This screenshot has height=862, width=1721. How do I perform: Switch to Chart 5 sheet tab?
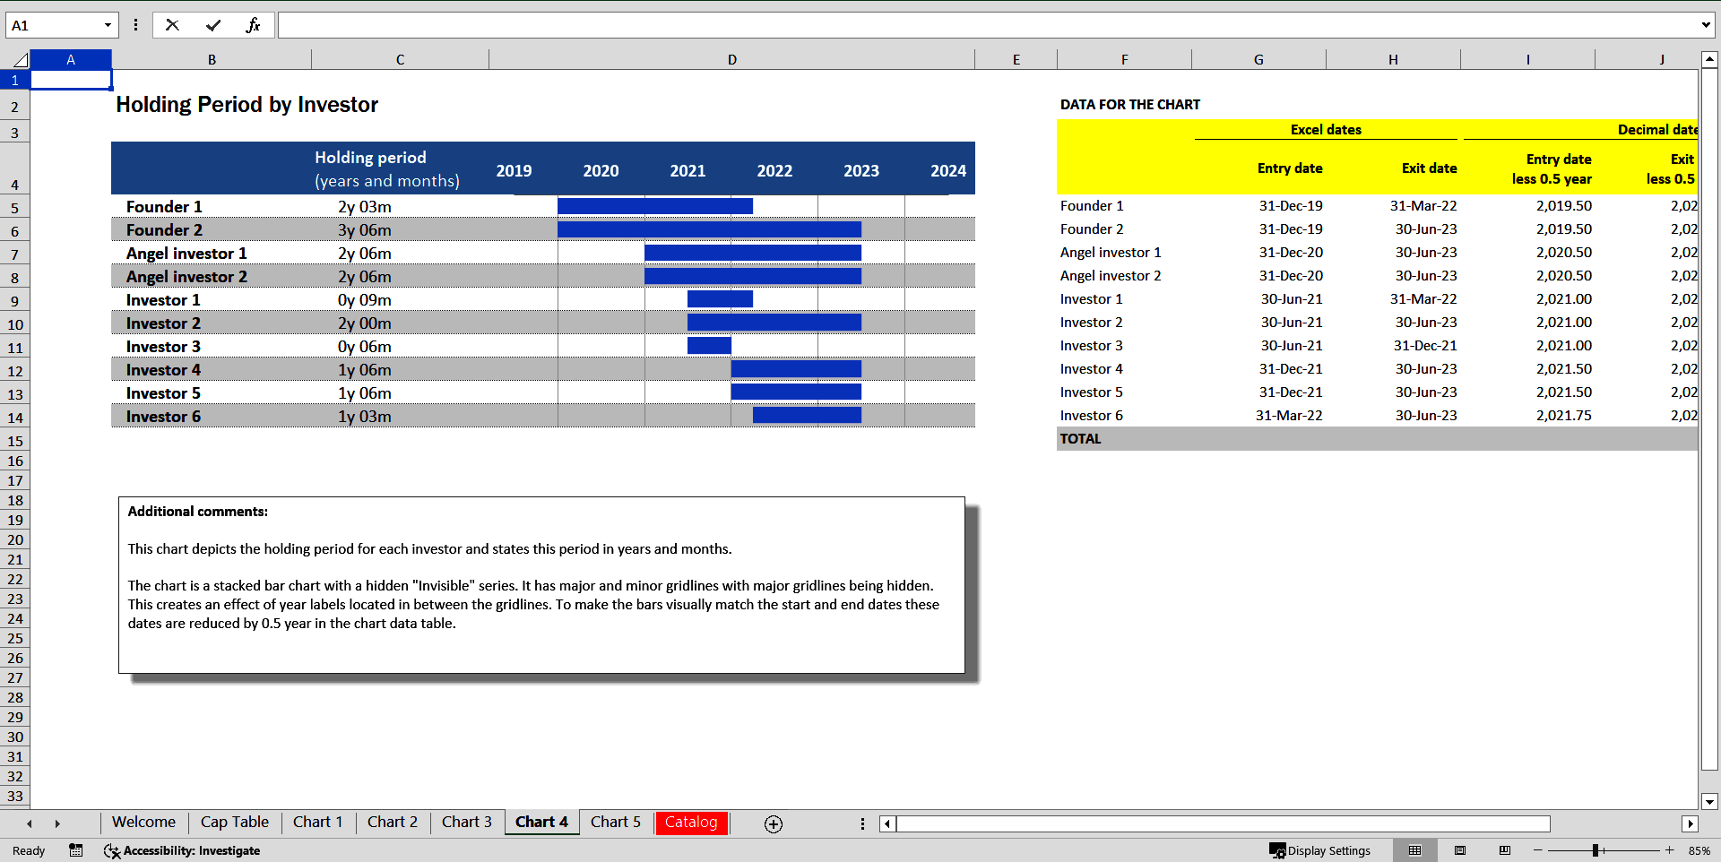click(616, 823)
